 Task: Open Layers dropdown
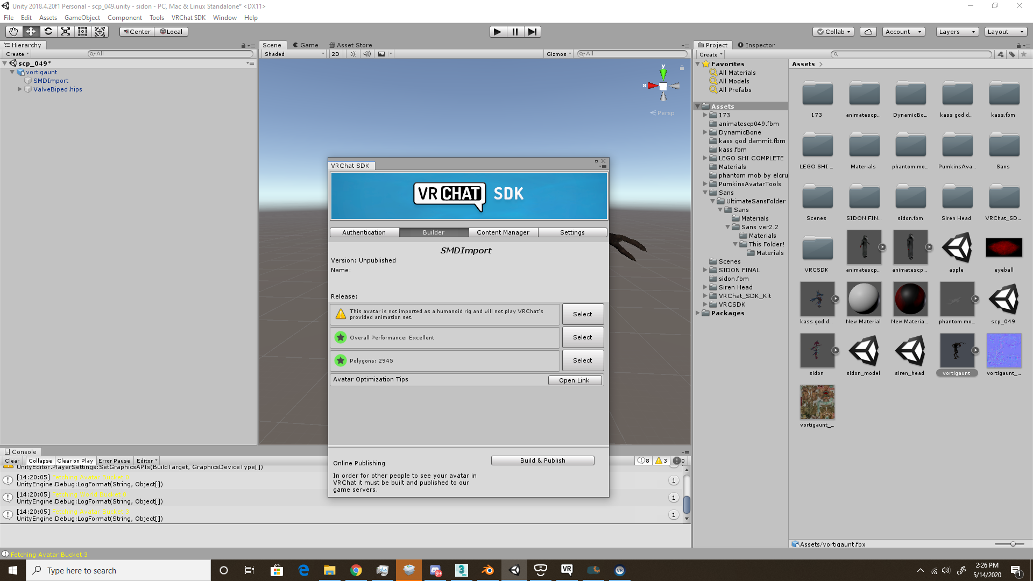point(957,32)
